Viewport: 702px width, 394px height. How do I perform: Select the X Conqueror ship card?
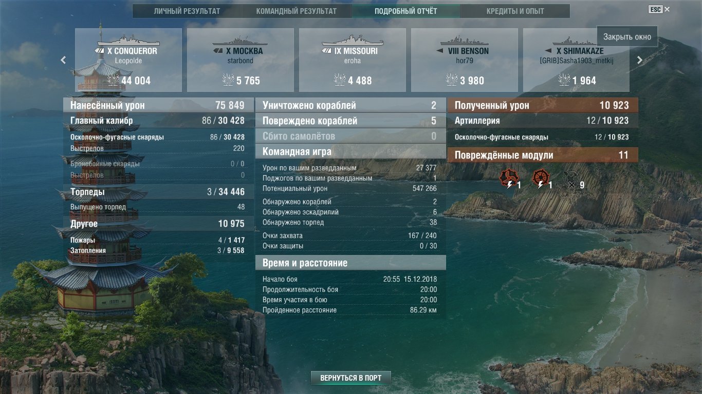(x=128, y=60)
